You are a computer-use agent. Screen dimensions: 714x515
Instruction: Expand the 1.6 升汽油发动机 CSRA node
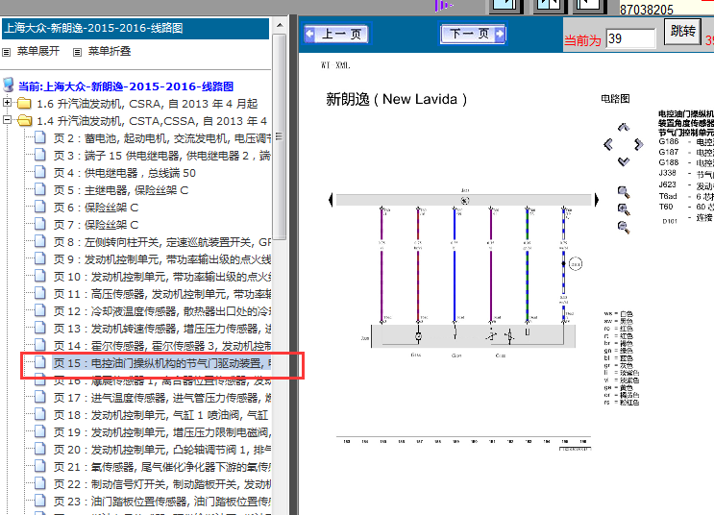click(x=7, y=103)
